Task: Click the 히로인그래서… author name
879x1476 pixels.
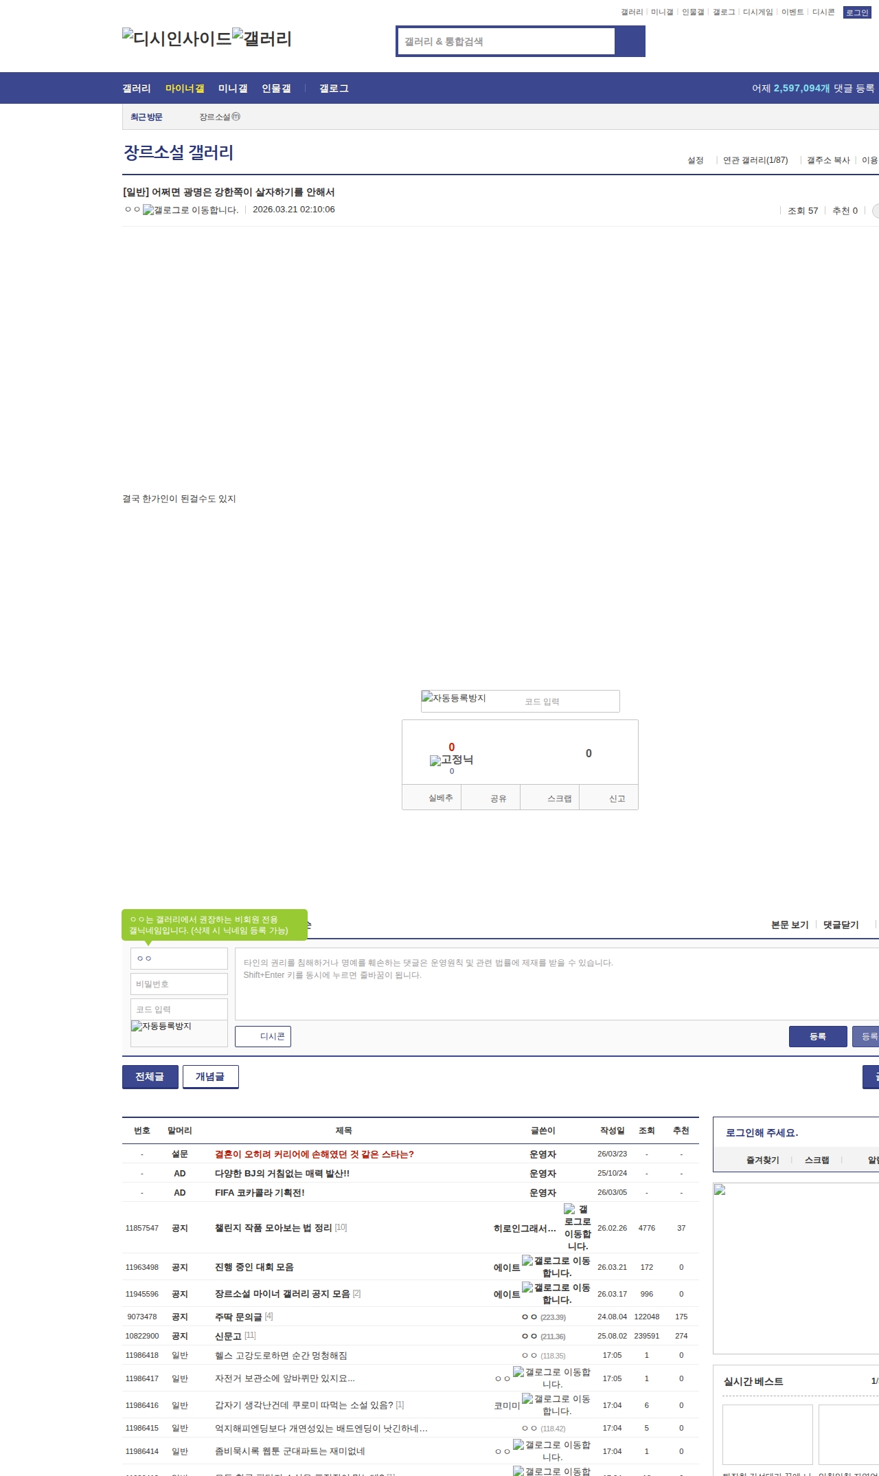Action: (x=525, y=1228)
